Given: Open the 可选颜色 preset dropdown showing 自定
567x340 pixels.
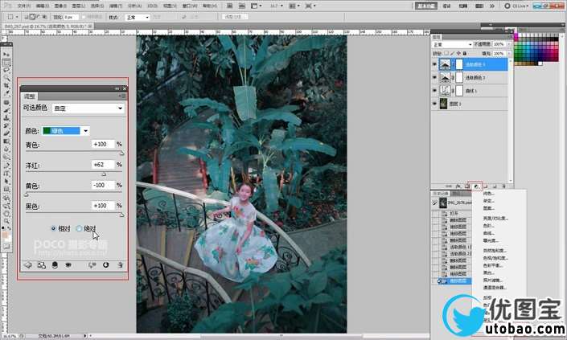Looking at the screenshot, I should point(88,108).
